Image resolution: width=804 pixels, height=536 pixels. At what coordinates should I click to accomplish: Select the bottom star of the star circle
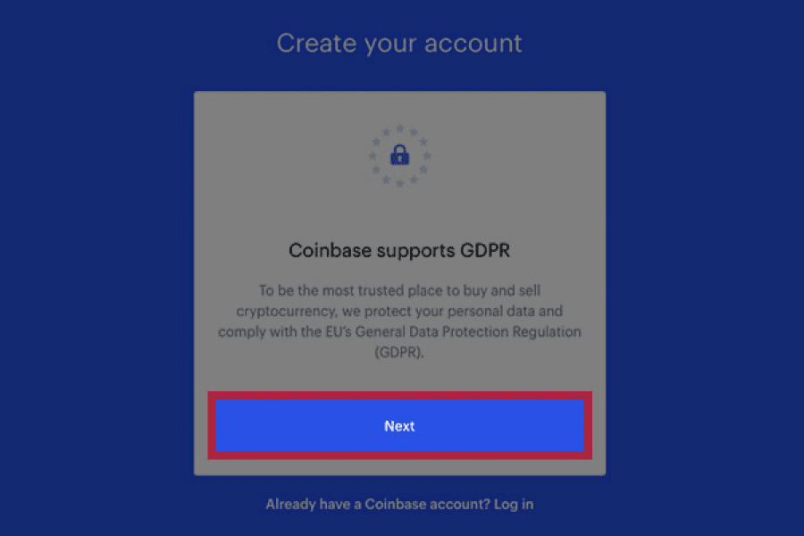(400, 183)
